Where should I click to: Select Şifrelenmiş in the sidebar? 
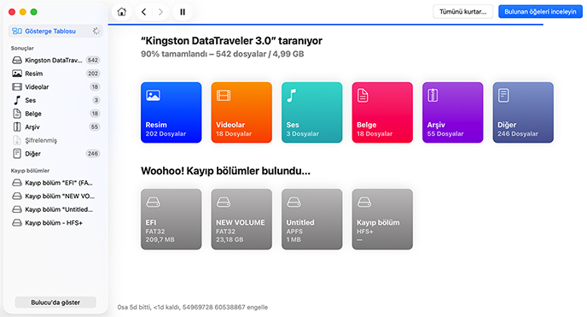point(55,140)
